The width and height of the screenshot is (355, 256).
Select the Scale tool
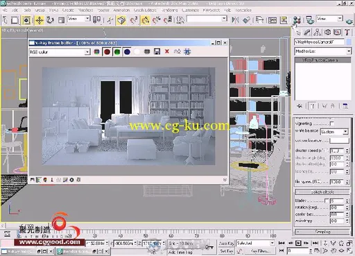pos(61,20)
